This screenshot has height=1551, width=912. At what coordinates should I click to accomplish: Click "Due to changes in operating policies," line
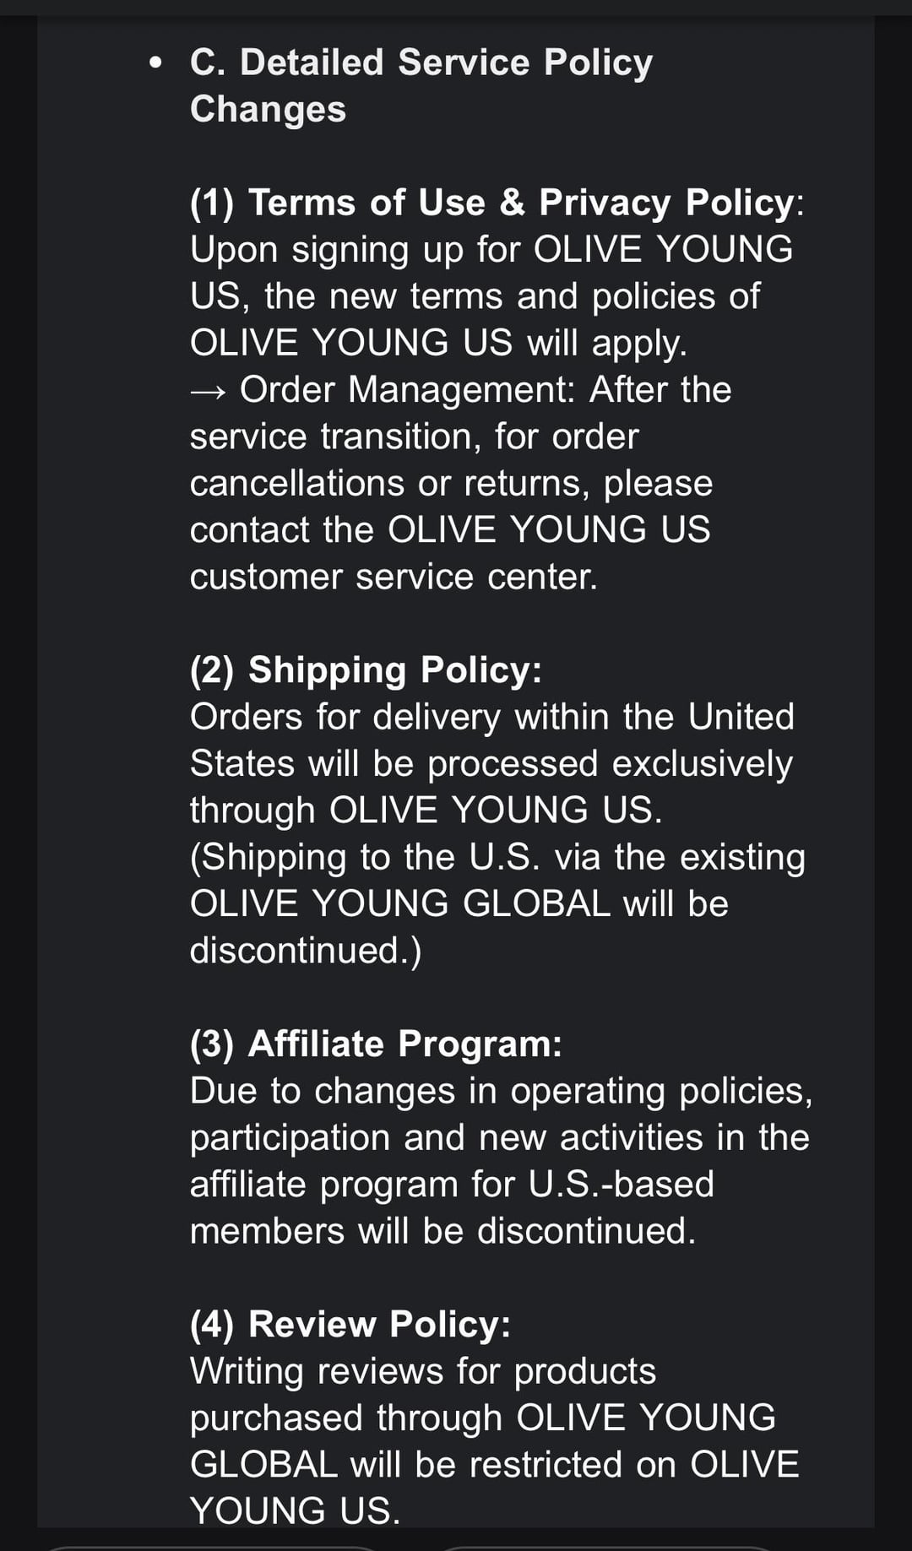click(x=501, y=1091)
